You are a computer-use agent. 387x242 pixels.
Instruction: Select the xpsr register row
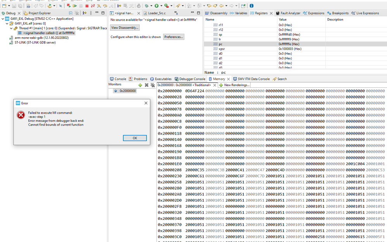click(295, 49)
